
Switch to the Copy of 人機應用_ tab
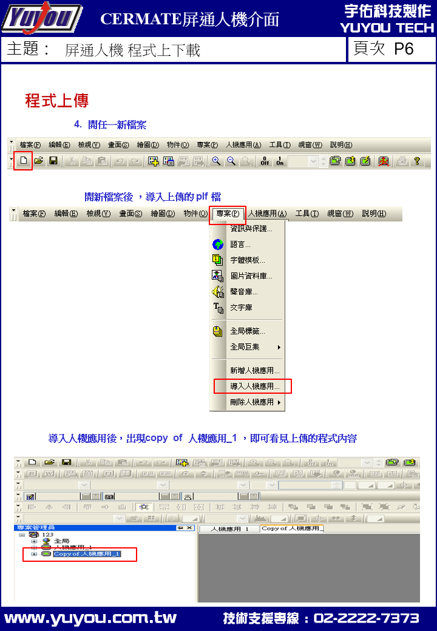[291, 528]
